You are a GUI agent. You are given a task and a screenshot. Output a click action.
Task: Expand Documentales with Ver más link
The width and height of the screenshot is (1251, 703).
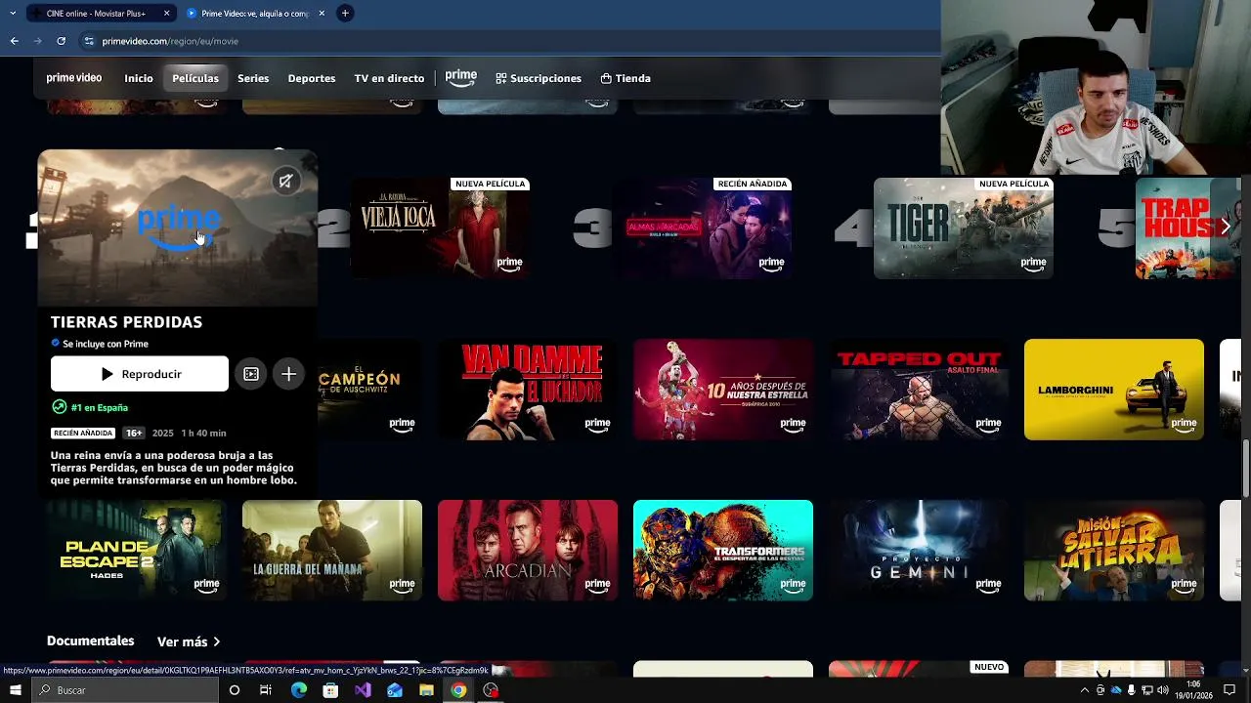coord(189,641)
